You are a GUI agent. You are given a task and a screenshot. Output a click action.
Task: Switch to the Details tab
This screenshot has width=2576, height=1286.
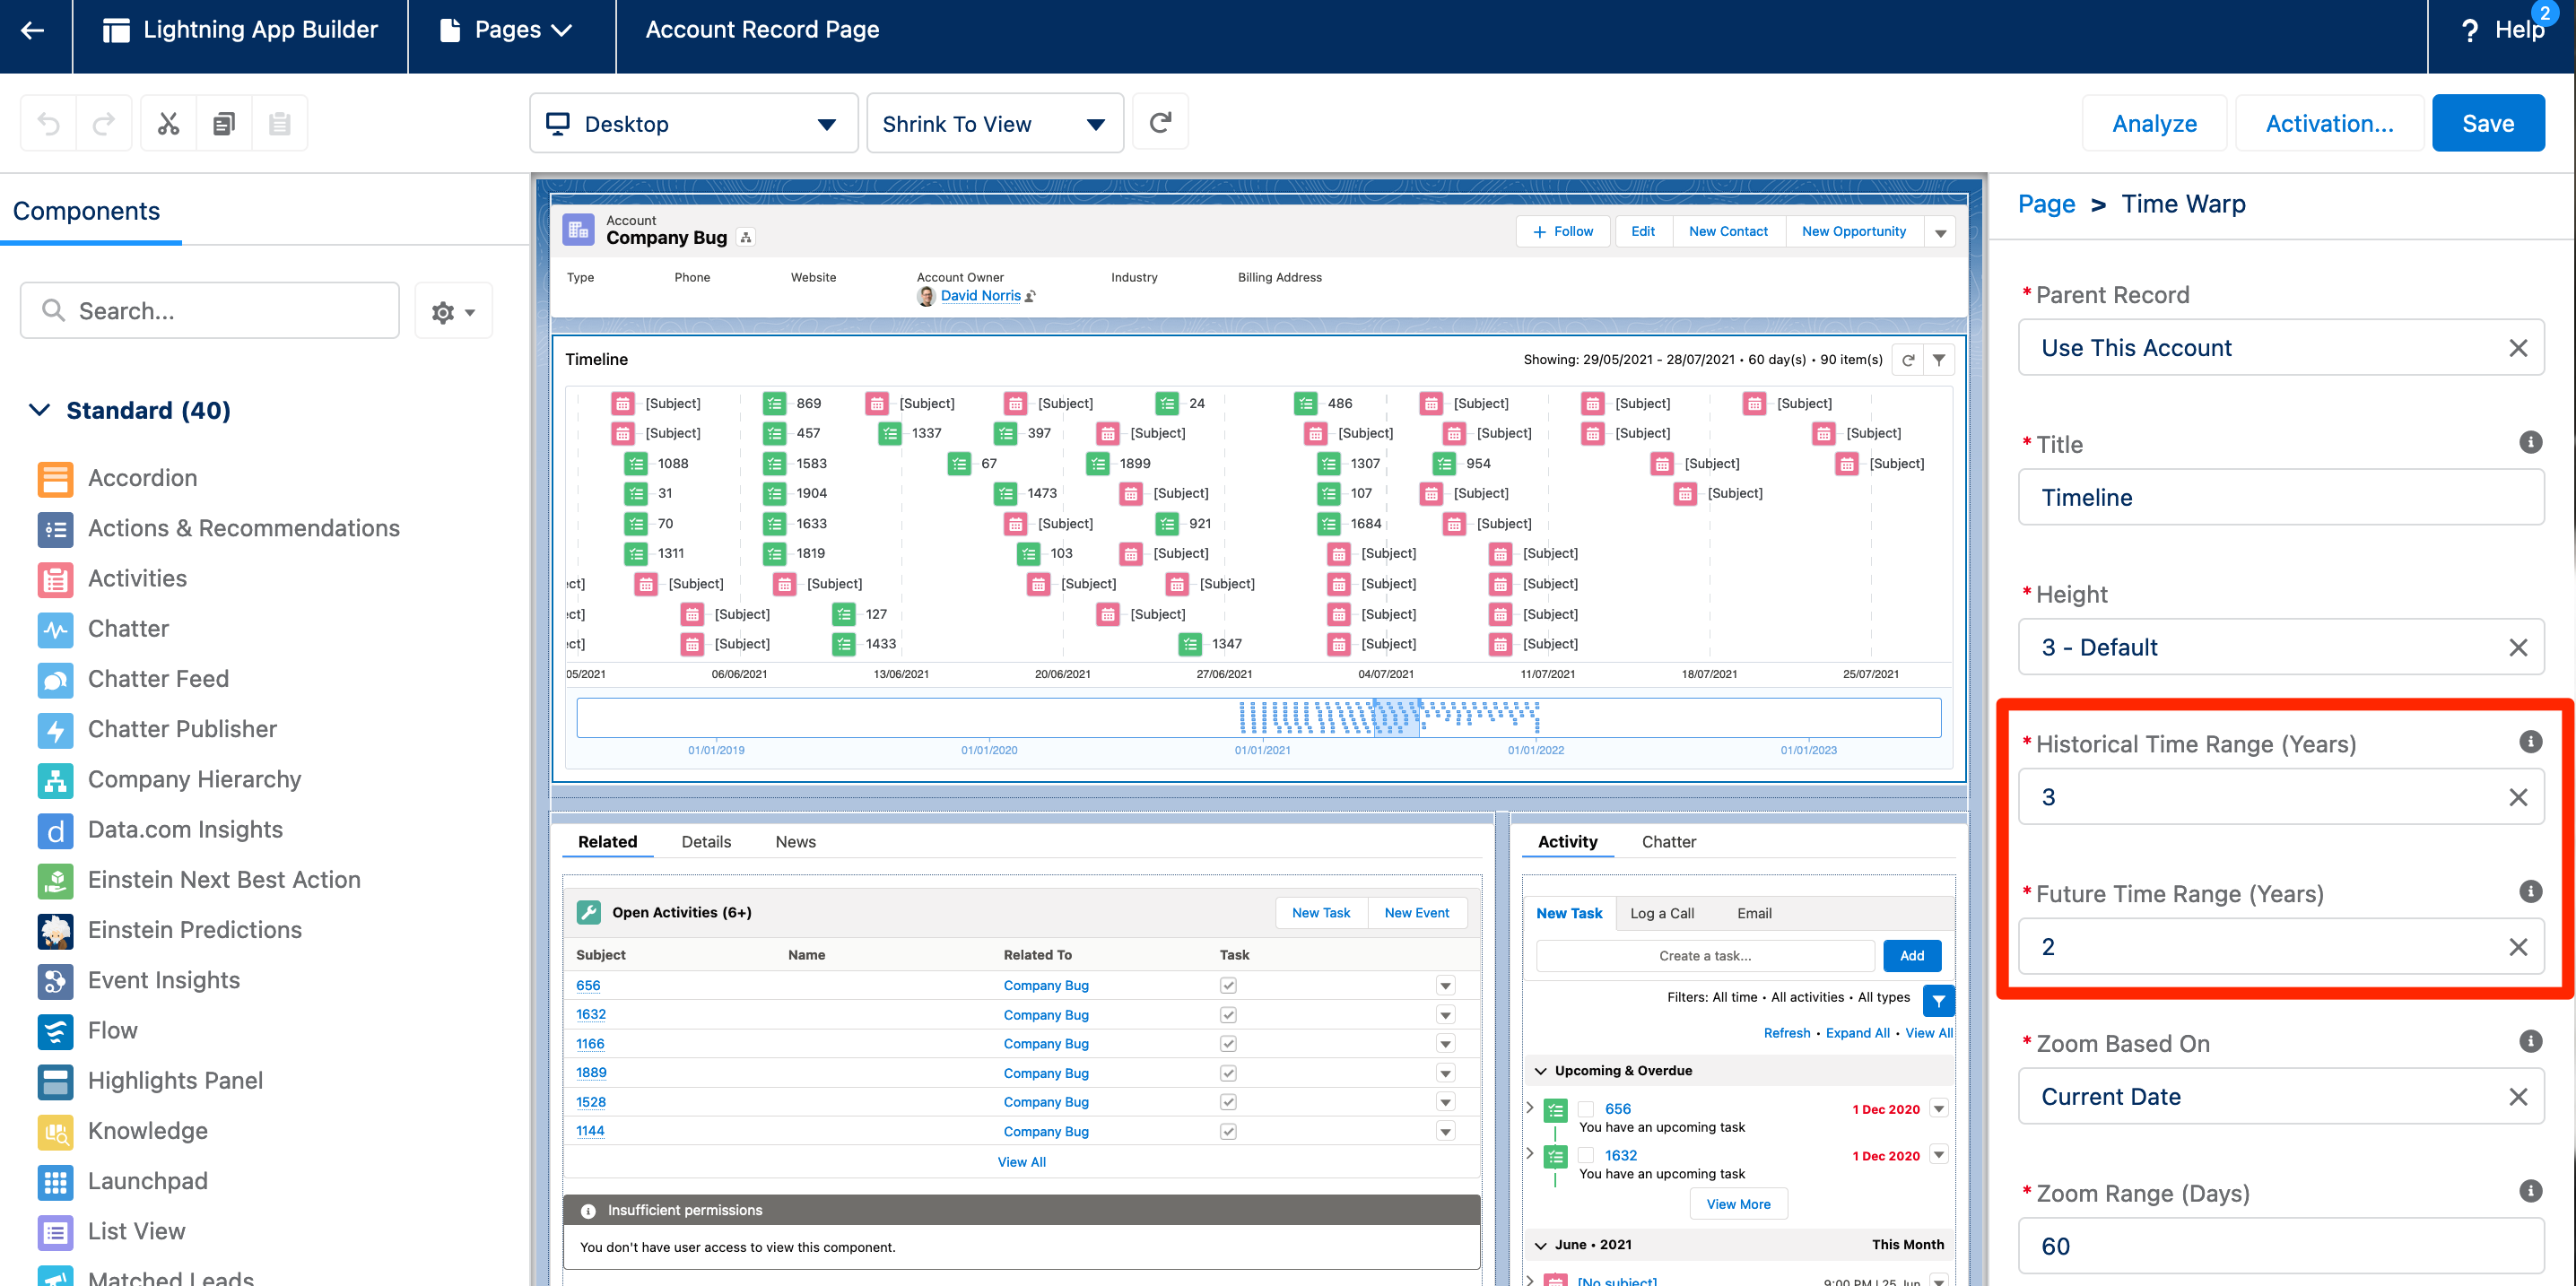pyautogui.click(x=706, y=842)
